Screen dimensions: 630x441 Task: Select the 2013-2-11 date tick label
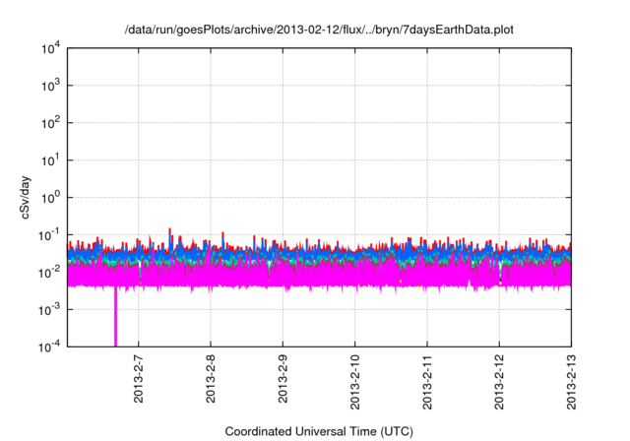coord(427,382)
